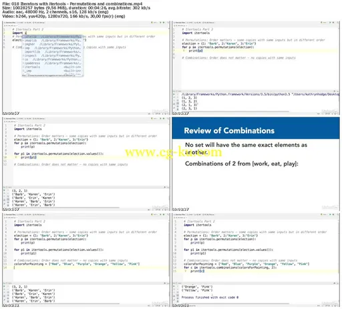Click the 'File: 018 Iterators with itertools' header line
This screenshot has height=309, width=342.
72,4
